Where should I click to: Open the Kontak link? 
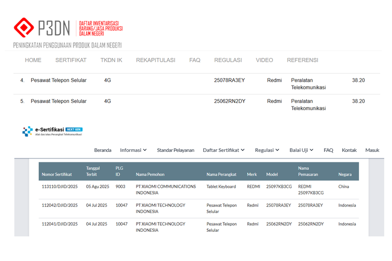point(349,150)
